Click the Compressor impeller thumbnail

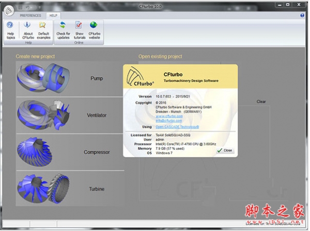point(35,152)
